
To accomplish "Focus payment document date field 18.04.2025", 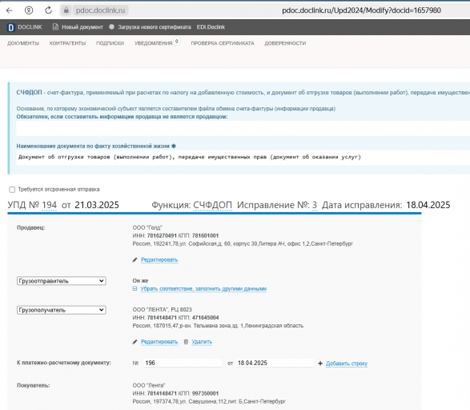I will point(275,363).
